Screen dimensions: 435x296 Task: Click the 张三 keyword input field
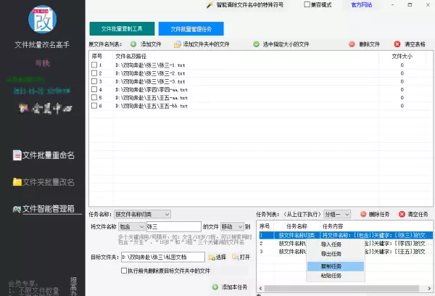[x=174, y=226]
